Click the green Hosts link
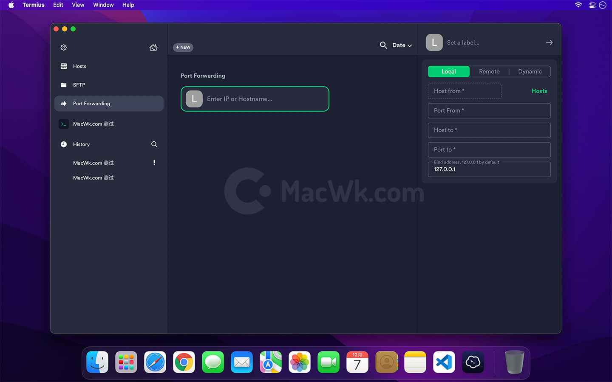The width and height of the screenshot is (612, 382). (x=539, y=91)
